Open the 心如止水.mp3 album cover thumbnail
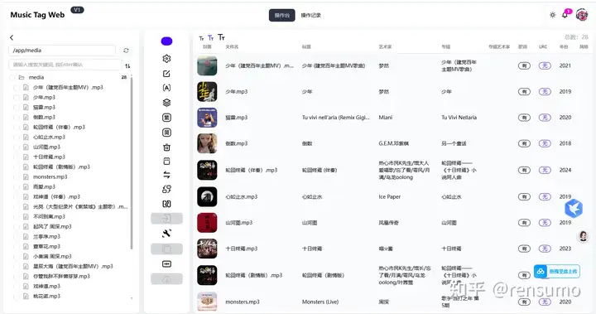This screenshot has width=596, height=314. click(207, 197)
